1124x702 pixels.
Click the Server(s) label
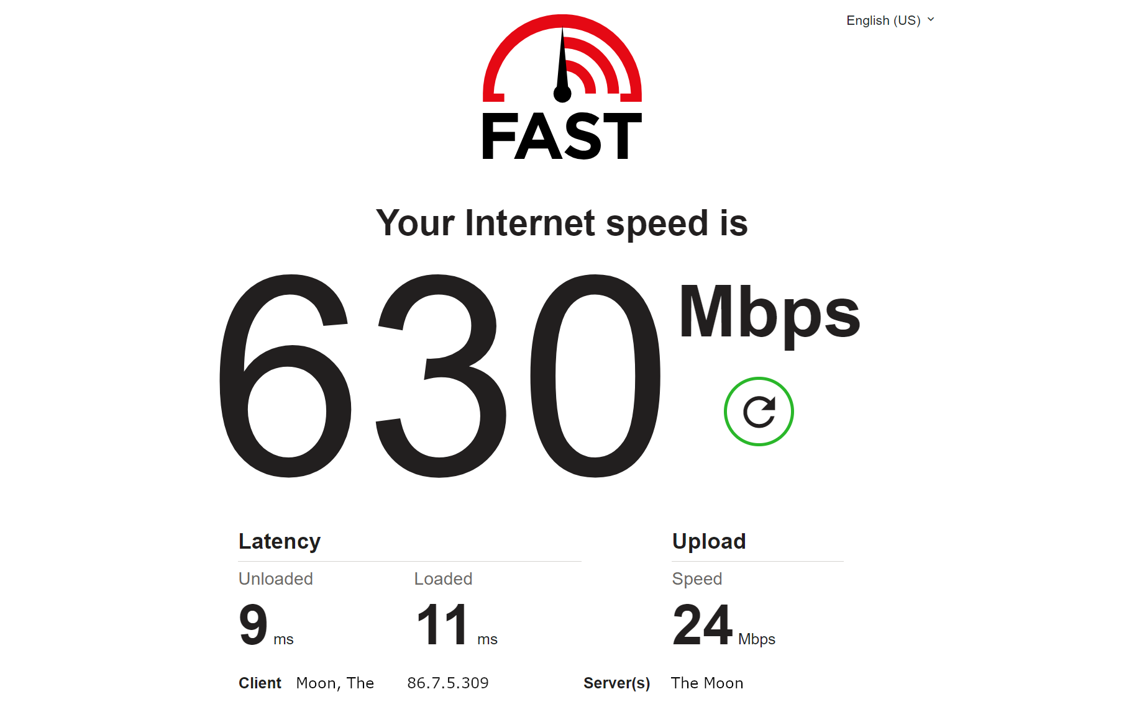tap(617, 683)
